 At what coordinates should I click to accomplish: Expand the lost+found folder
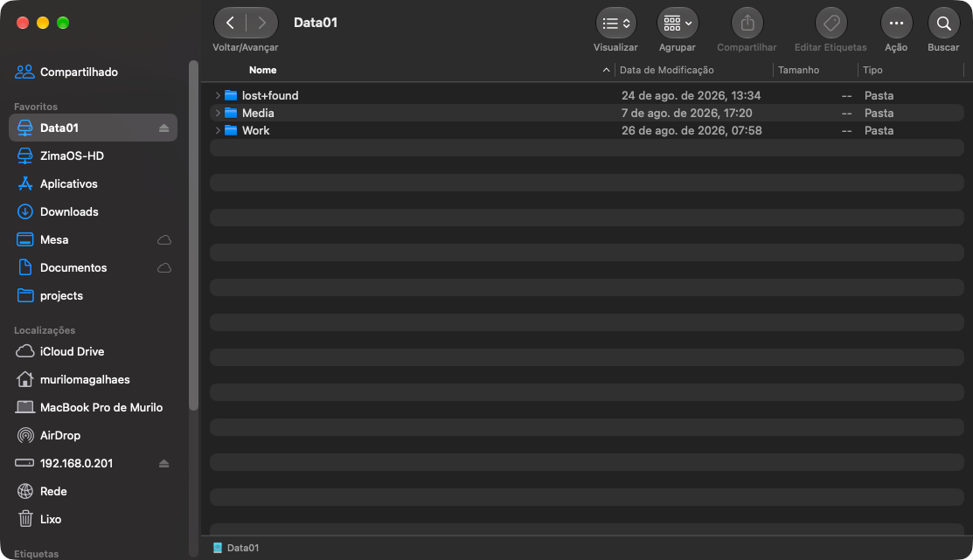pos(218,95)
